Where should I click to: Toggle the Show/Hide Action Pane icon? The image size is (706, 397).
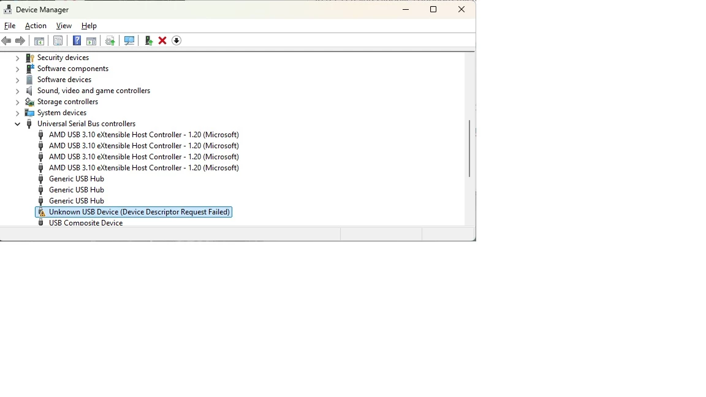91,41
